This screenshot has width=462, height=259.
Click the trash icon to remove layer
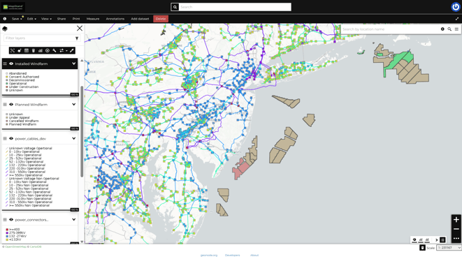point(34,51)
